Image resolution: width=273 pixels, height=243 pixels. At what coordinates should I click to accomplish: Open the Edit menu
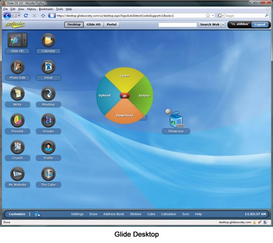13,9
